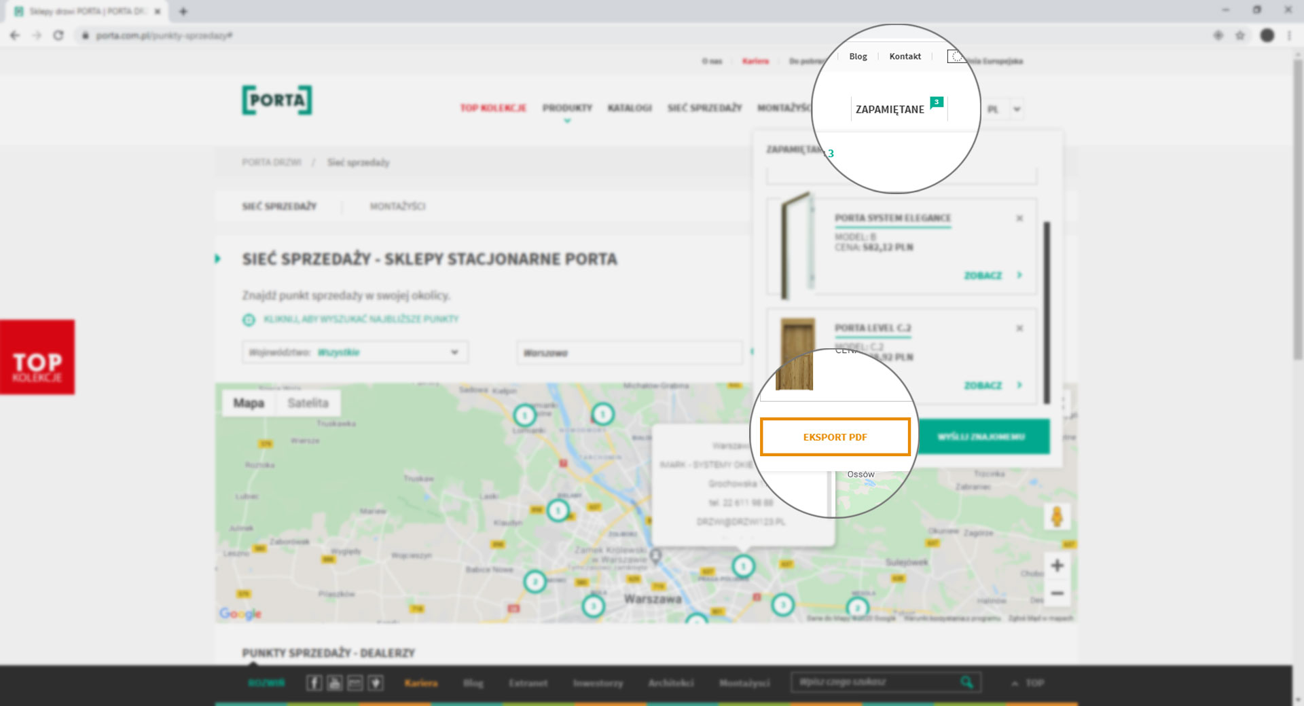Open Porta Level C.2 door thumbnail

797,354
